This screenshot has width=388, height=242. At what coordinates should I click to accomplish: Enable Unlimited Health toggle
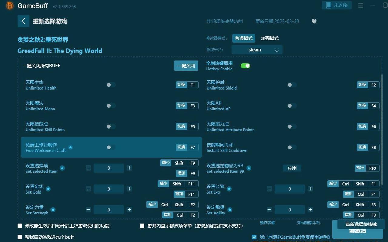pyautogui.click(x=111, y=85)
